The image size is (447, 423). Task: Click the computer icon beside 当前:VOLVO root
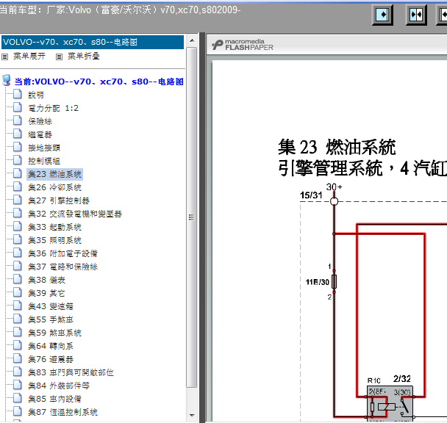(x=7, y=81)
